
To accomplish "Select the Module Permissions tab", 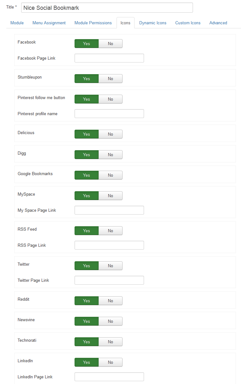I will click(93, 23).
